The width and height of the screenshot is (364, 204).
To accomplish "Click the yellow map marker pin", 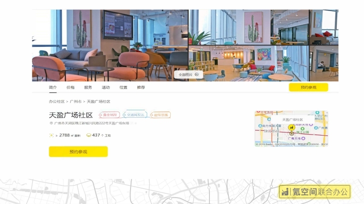I will (x=292, y=128).
